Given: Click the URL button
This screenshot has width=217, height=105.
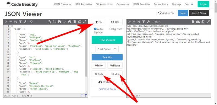Looking at the screenshot, I should (116, 22).
